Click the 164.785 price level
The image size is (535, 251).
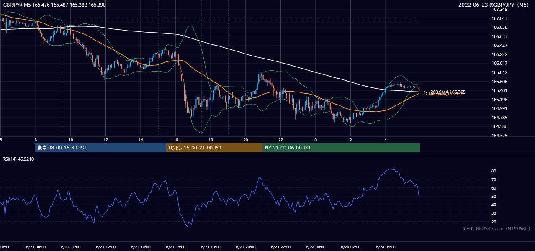click(499, 118)
